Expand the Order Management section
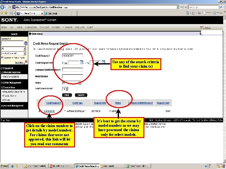 coord(11,83)
